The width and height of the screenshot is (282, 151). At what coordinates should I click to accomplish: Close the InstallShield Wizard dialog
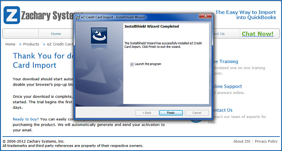click(206, 16)
